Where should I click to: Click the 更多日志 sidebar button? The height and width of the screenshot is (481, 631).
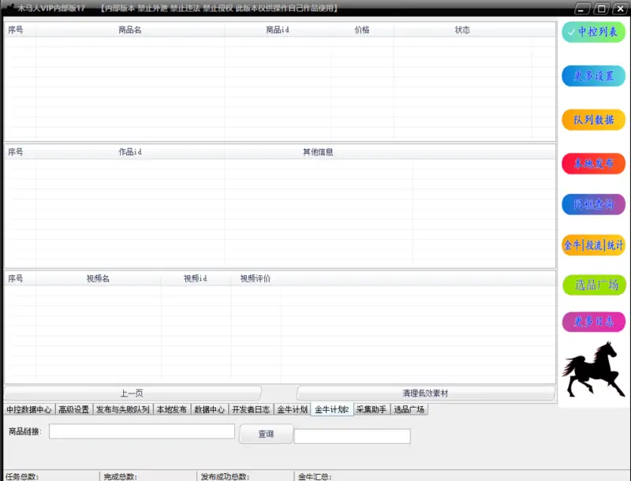tap(593, 322)
